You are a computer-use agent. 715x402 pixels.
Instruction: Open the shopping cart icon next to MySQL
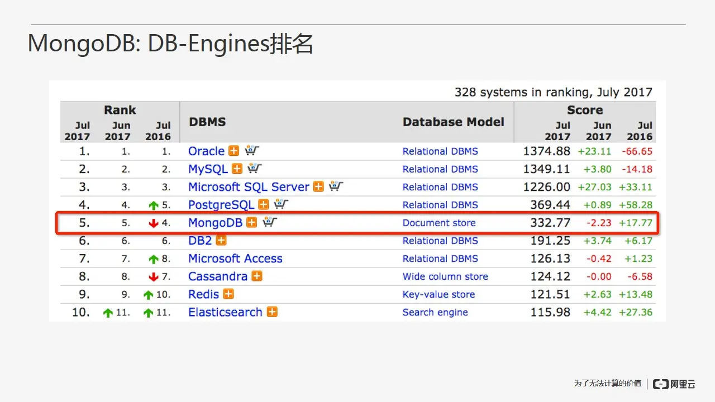tap(255, 169)
